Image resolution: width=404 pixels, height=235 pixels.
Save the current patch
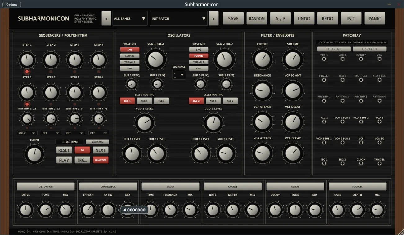pyautogui.click(x=233, y=19)
